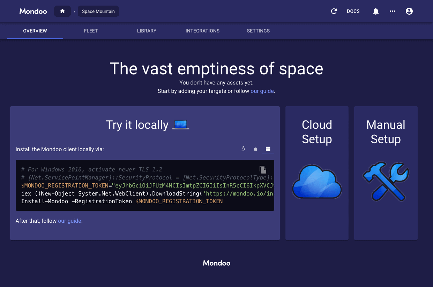Open the Settings tab
Image resolution: width=433 pixels, height=287 pixels.
tap(258, 31)
